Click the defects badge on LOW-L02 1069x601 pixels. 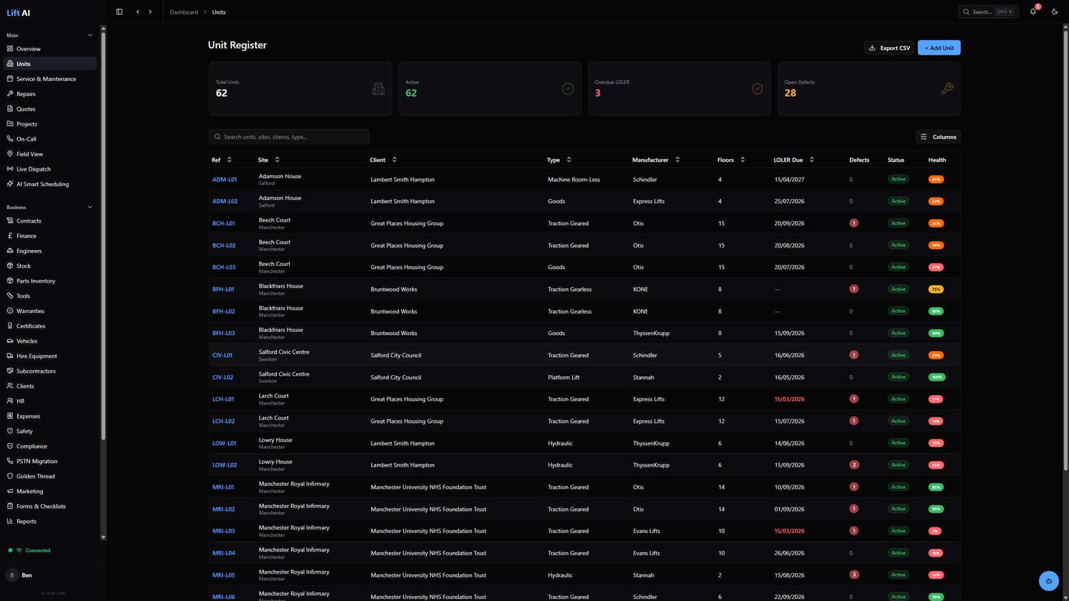(x=854, y=465)
